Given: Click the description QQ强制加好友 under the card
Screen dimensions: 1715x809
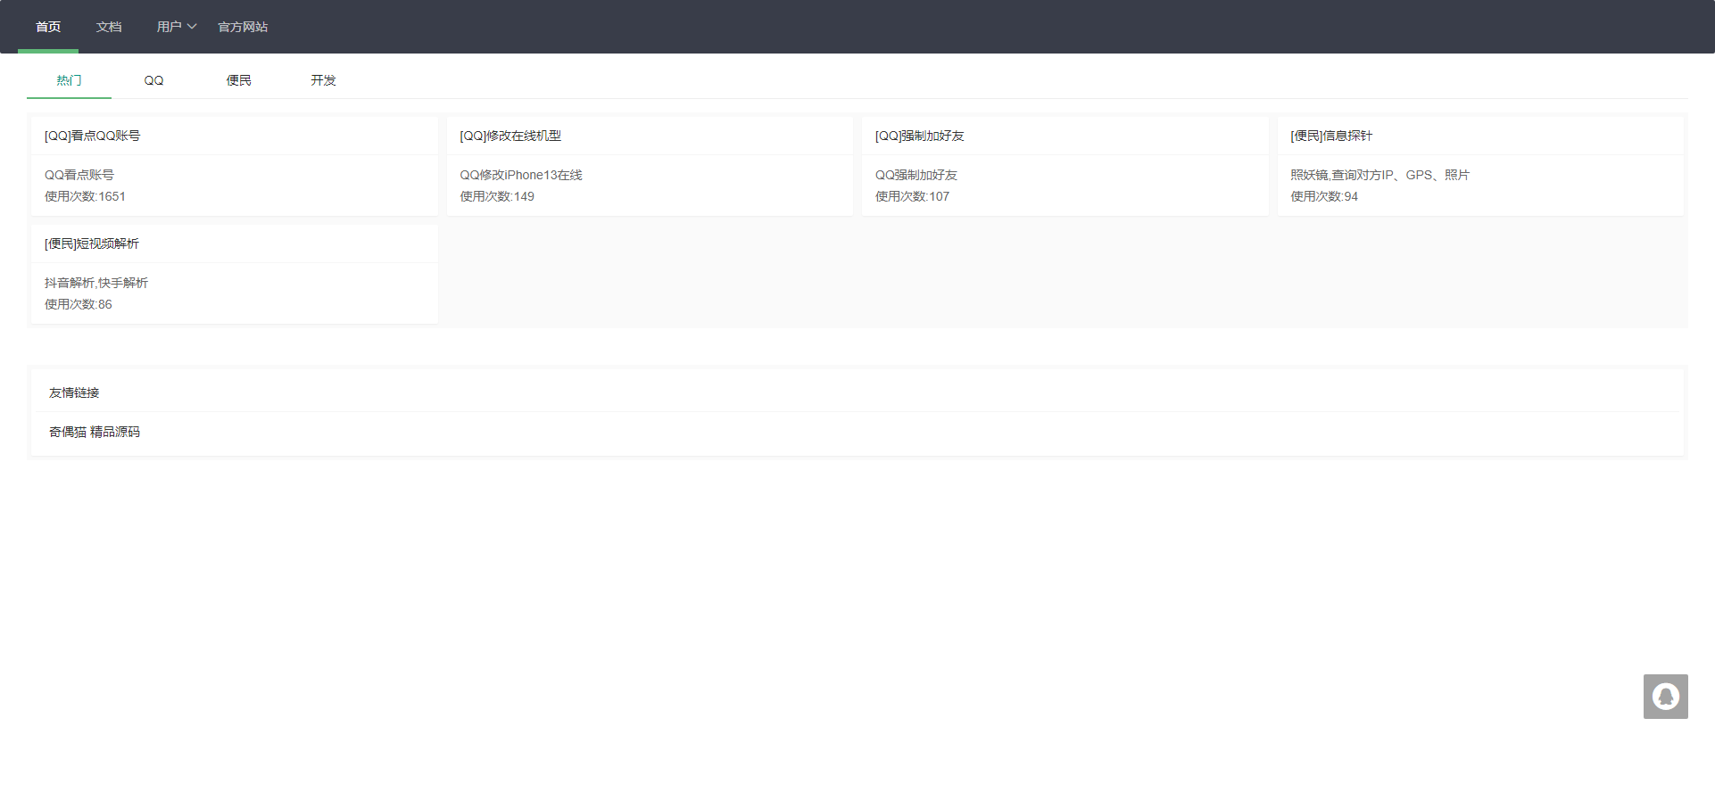Looking at the screenshot, I should (x=915, y=175).
